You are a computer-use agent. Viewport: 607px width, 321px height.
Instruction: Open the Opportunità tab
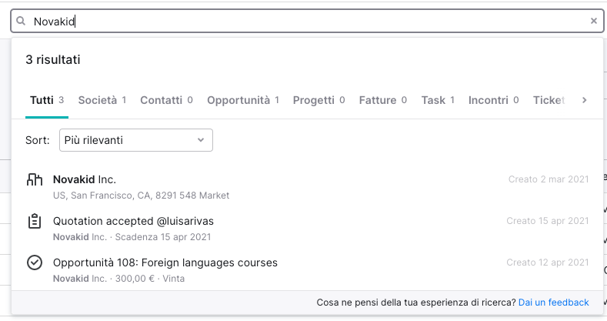point(243,100)
